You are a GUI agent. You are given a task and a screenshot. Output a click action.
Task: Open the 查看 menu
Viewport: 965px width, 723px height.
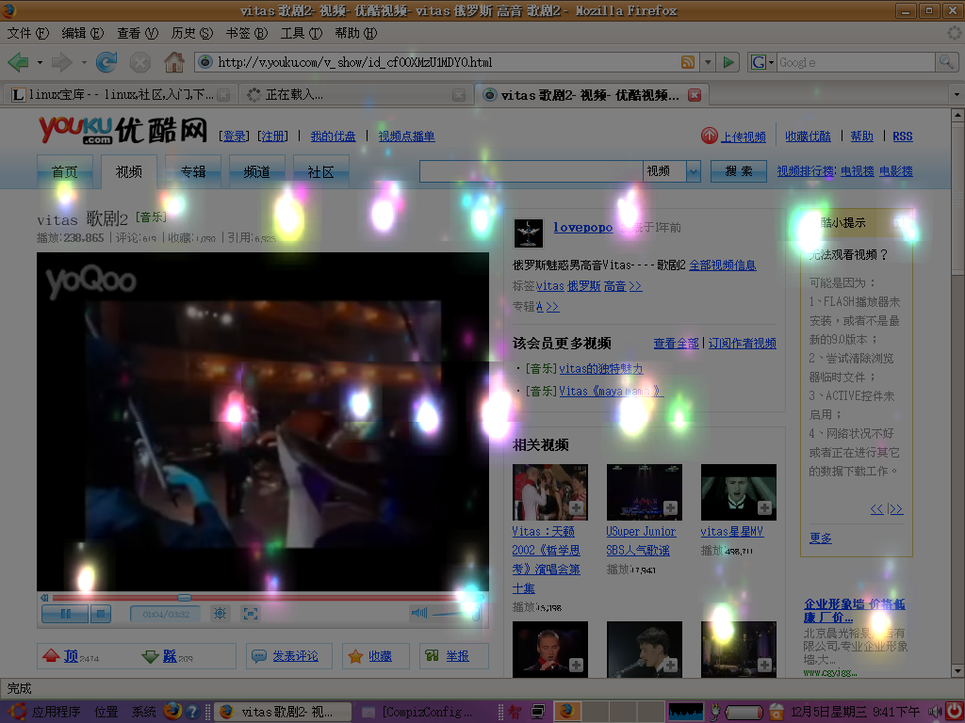click(x=138, y=33)
